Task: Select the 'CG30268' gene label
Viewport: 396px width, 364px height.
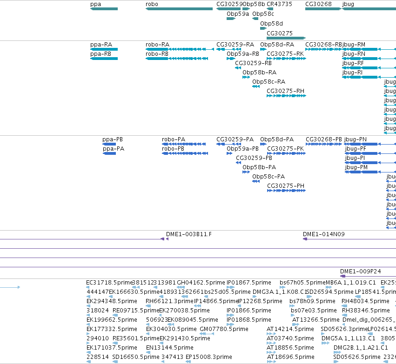Action: coord(318,4)
